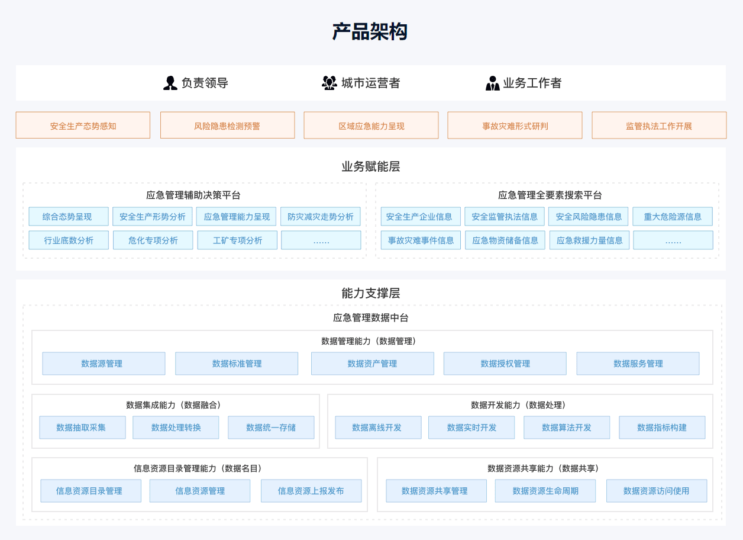Open 监管执法工作开展 box
This screenshot has width=743, height=540.
(658, 126)
